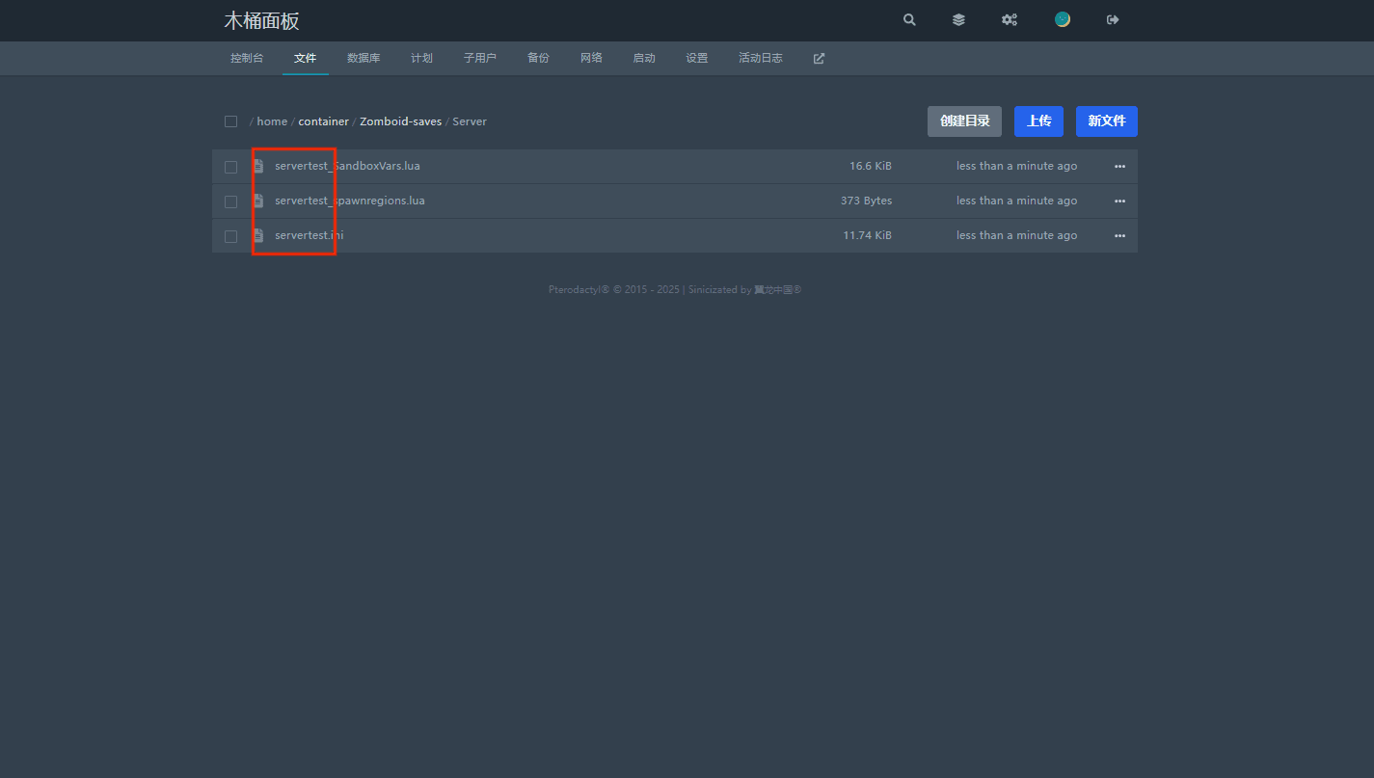Click the external link icon in nav bar
The height and width of the screenshot is (778, 1374).
[x=819, y=59]
